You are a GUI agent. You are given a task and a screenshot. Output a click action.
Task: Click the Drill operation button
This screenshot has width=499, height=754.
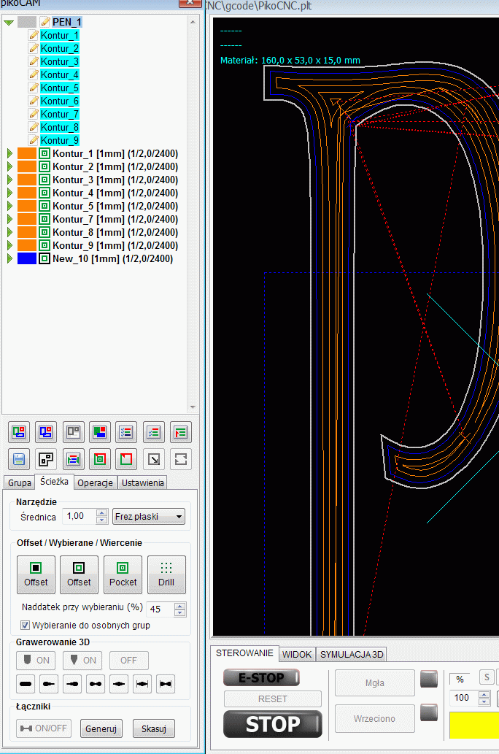(x=166, y=574)
